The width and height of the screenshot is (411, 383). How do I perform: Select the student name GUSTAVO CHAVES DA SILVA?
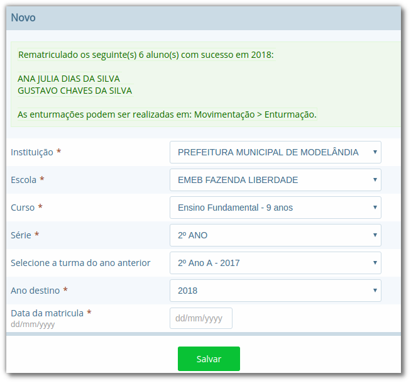click(75, 91)
